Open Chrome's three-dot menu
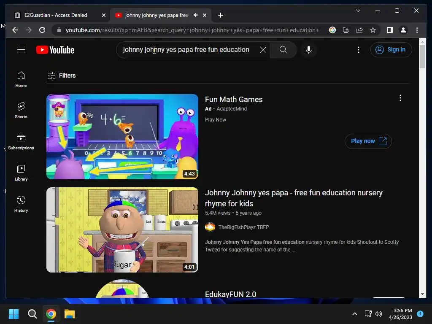 (x=417, y=30)
